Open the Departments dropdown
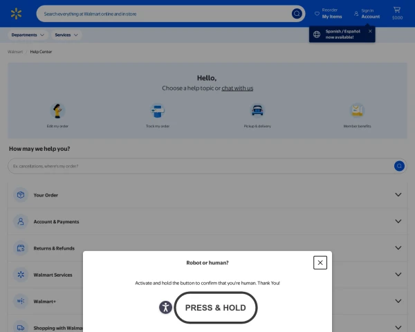This screenshot has width=415, height=332. click(x=28, y=35)
